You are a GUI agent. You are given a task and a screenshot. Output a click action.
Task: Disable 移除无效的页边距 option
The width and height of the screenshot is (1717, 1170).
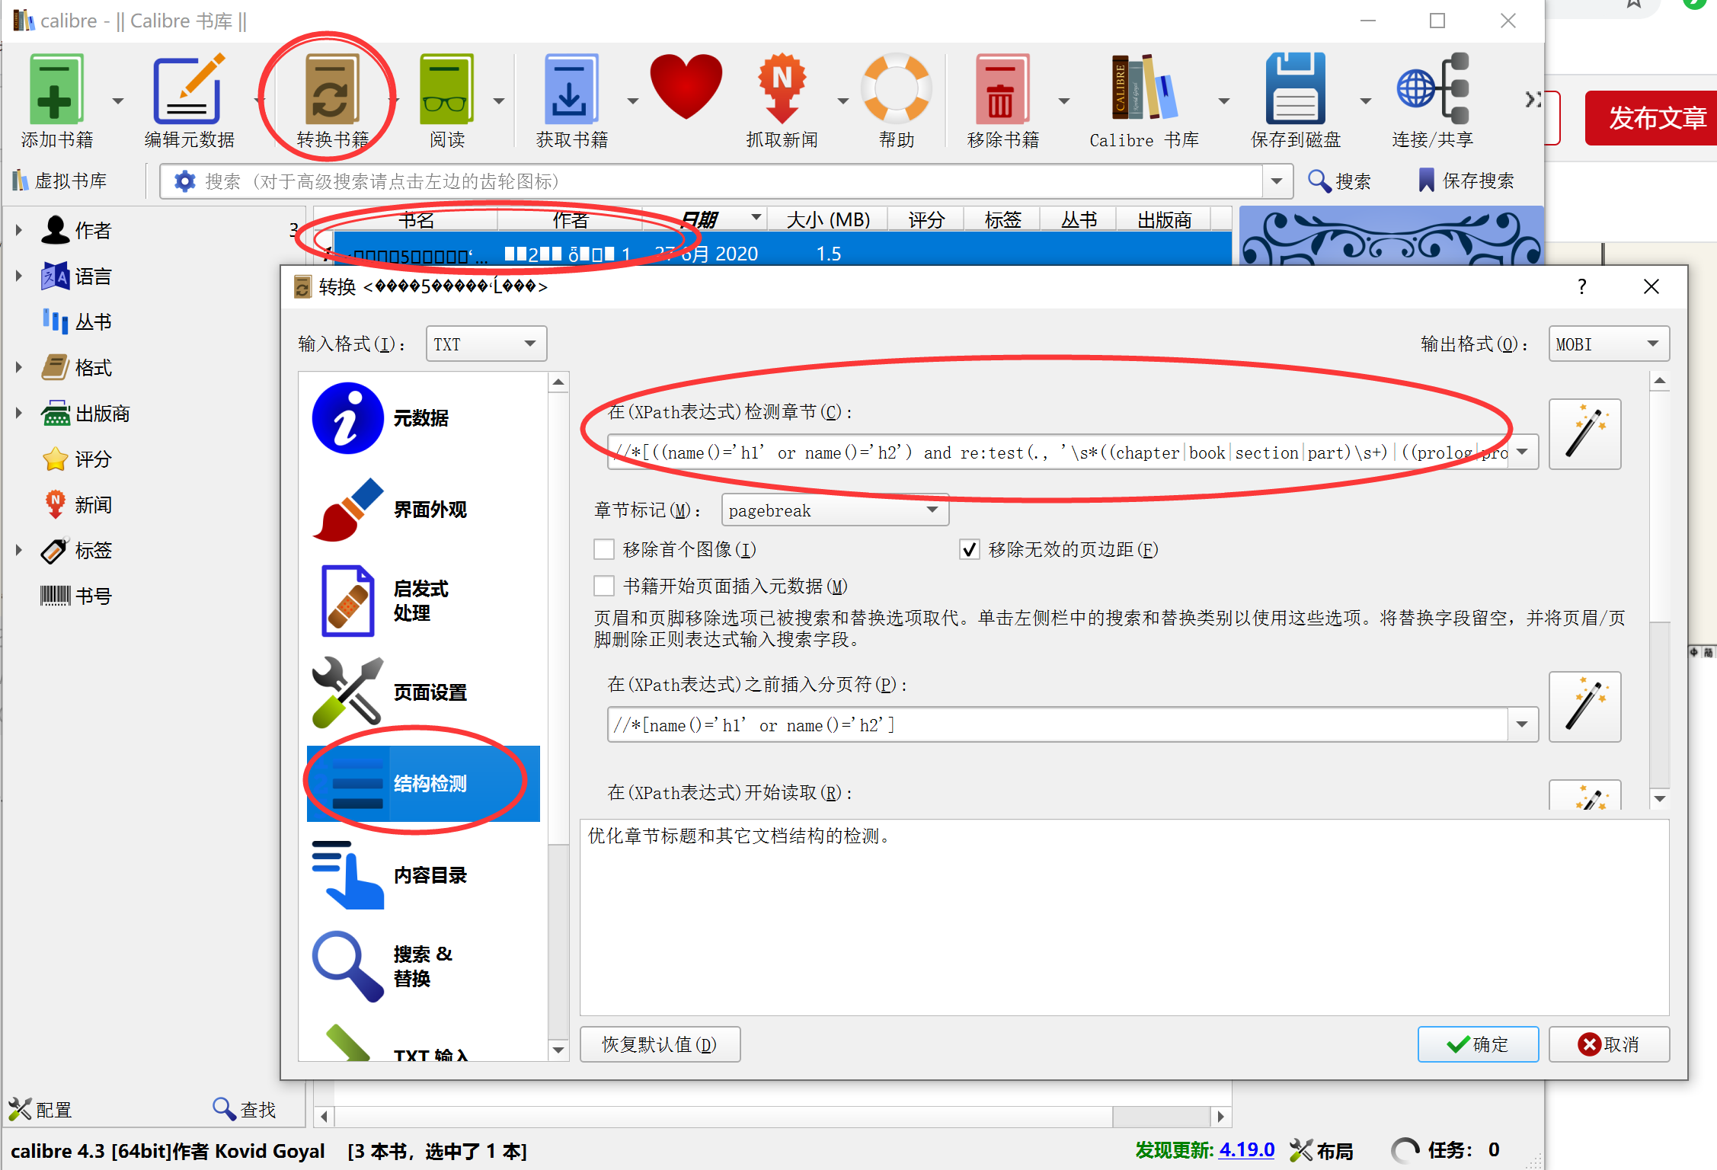click(x=969, y=548)
